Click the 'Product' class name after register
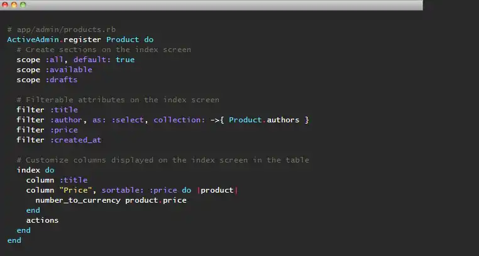This screenshot has height=256, width=479. (123, 40)
